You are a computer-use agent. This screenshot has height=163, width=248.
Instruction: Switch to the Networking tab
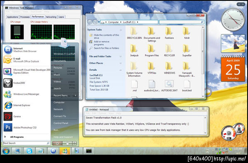pyautogui.click(x=51, y=17)
